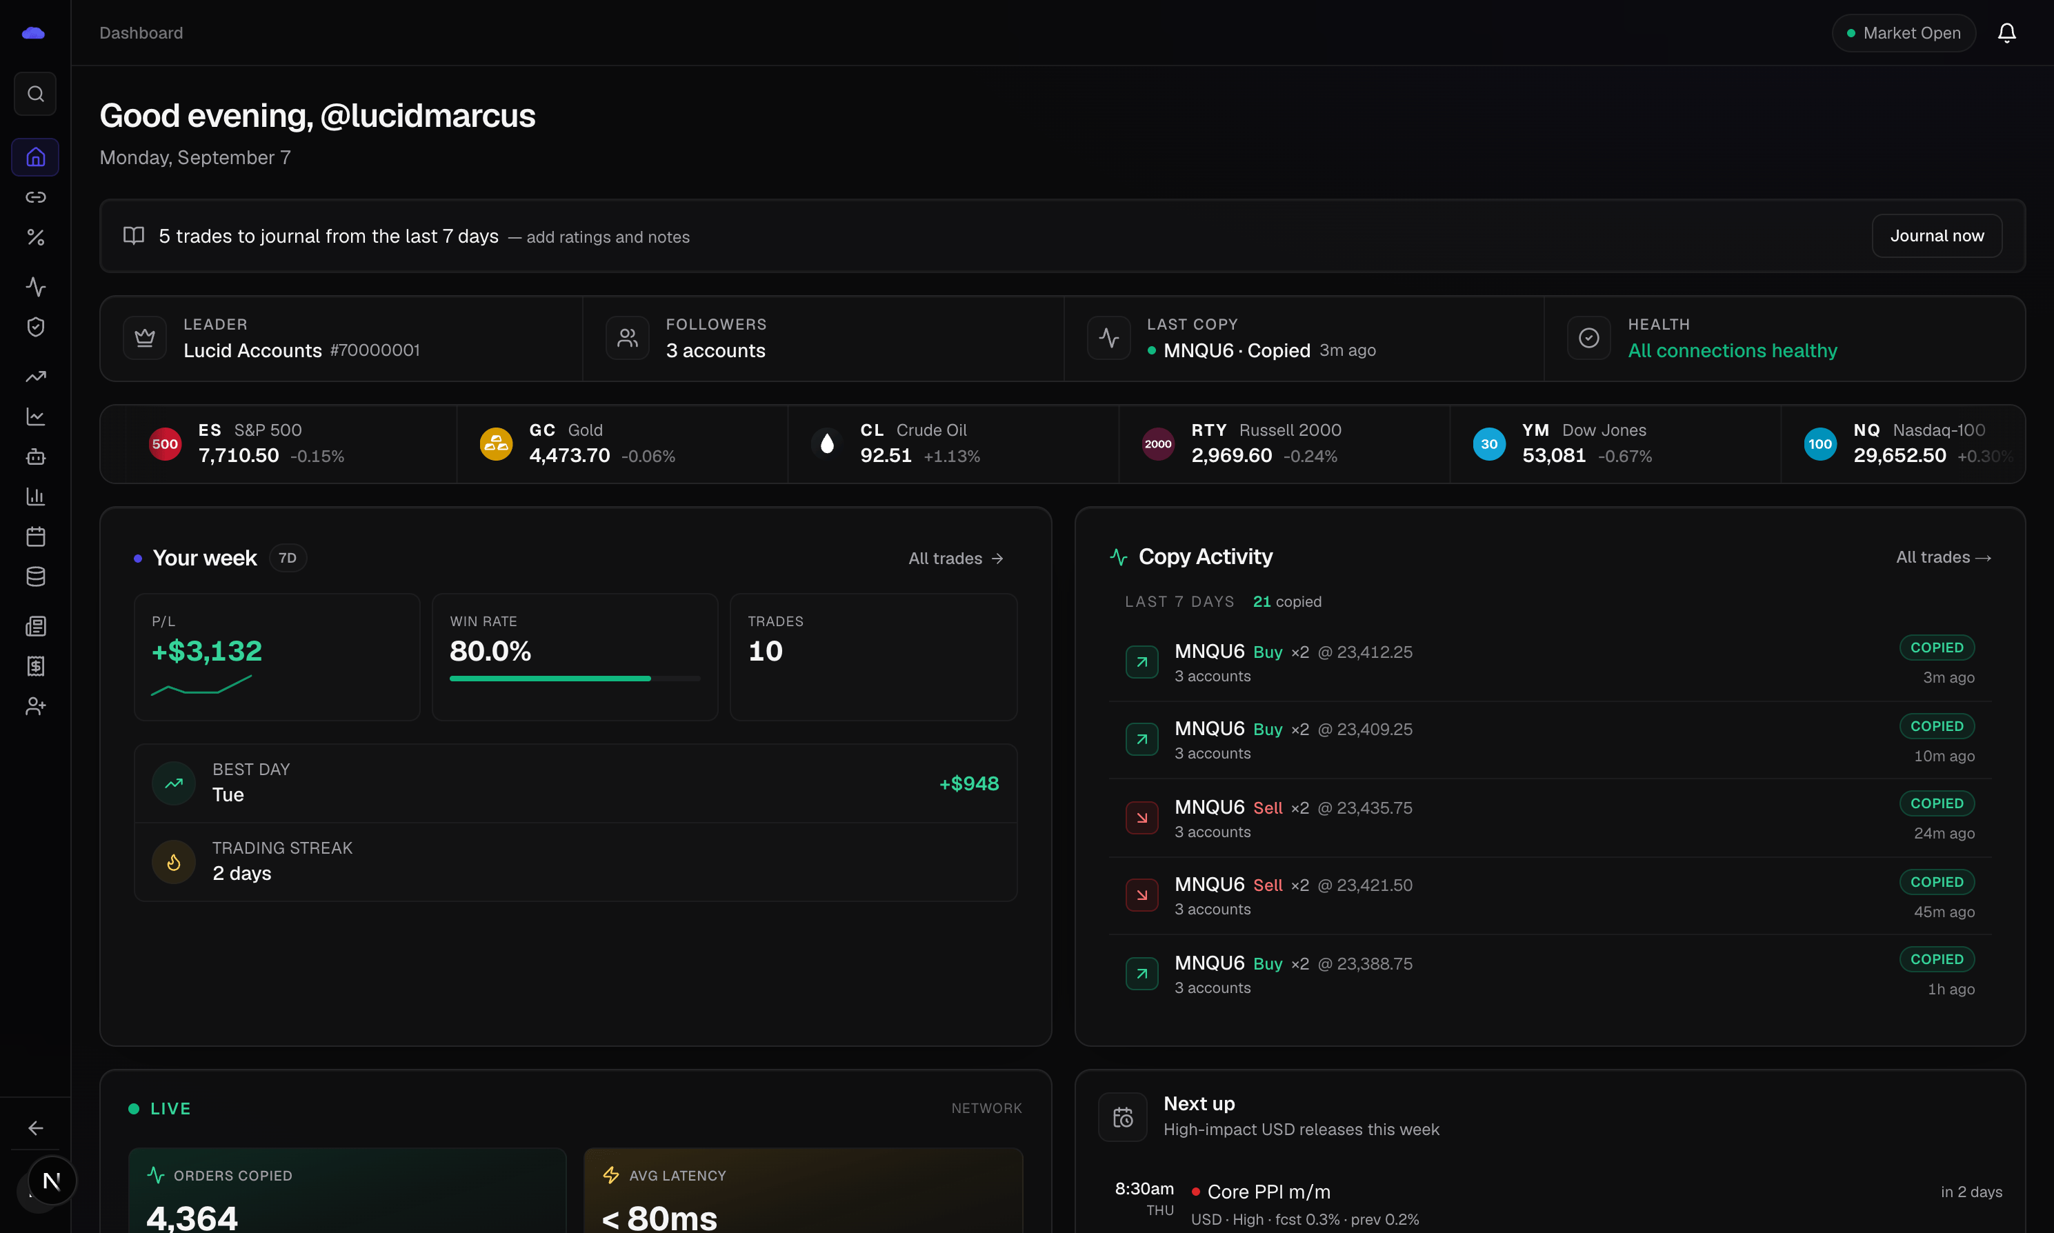Screen dimensions: 2054x1233
Task: Select the YM Dow Jones ticker
Action: tap(1615, 443)
